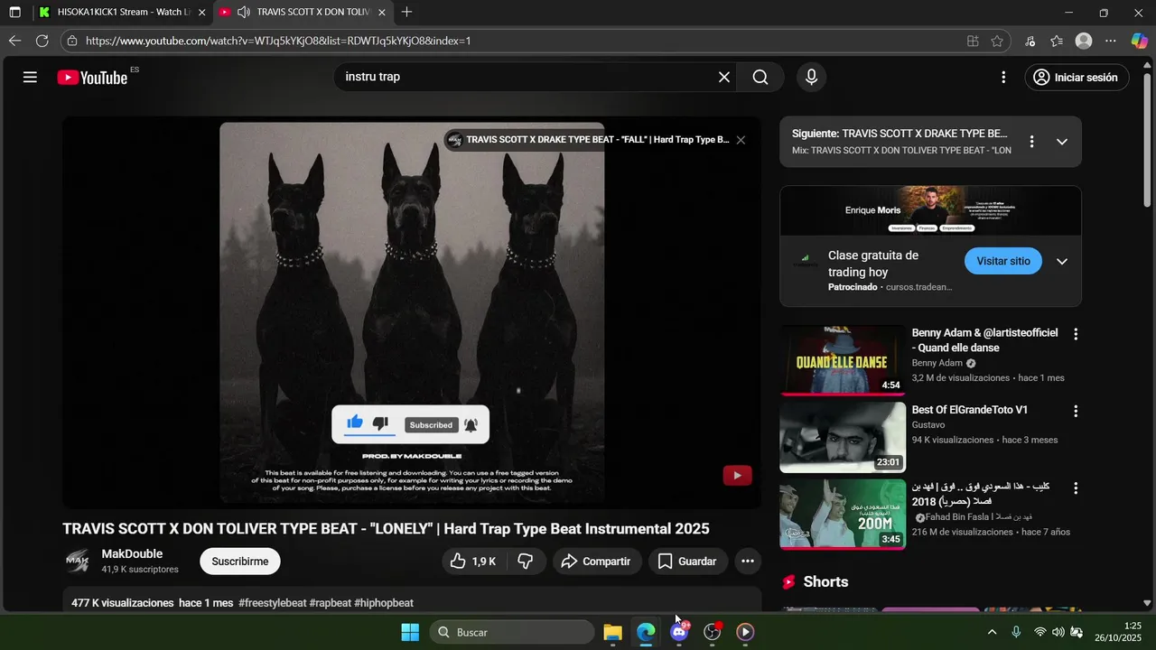The height and width of the screenshot is (650, 1156).
Task: Open the MakDouble channel avatar
Action: pyautogui.click(x=78, y=562)
